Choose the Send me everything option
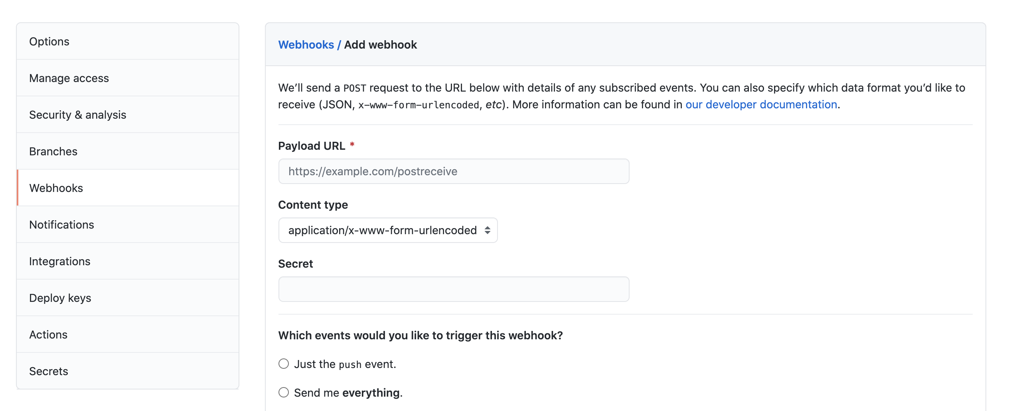This screenshot has width=1015, height=411. pos(284,392)
